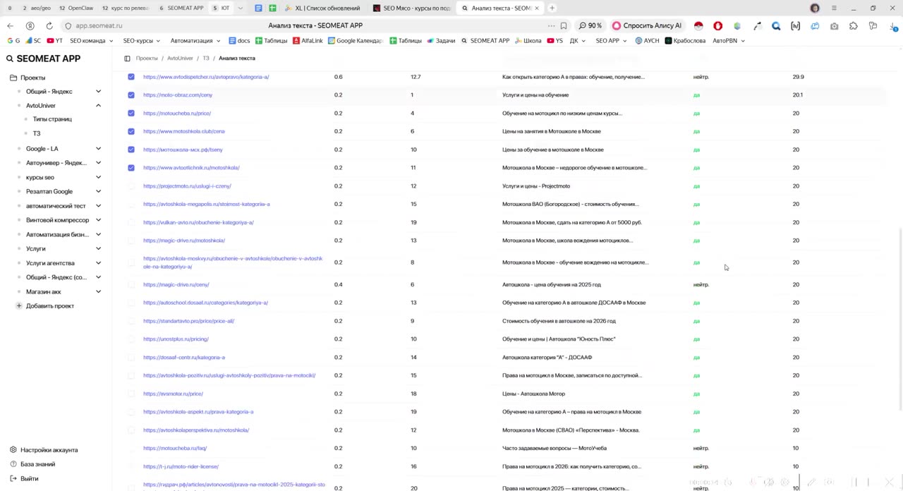Expand the Винтовой компрессор project chevron
The height and width of the screenshot is (491, 903).
[98, 220]
